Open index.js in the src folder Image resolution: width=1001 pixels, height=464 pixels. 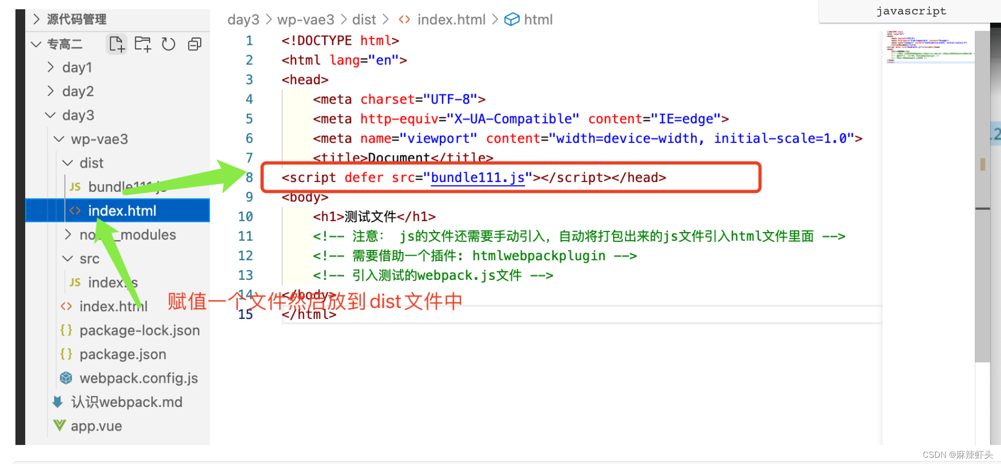113,282
